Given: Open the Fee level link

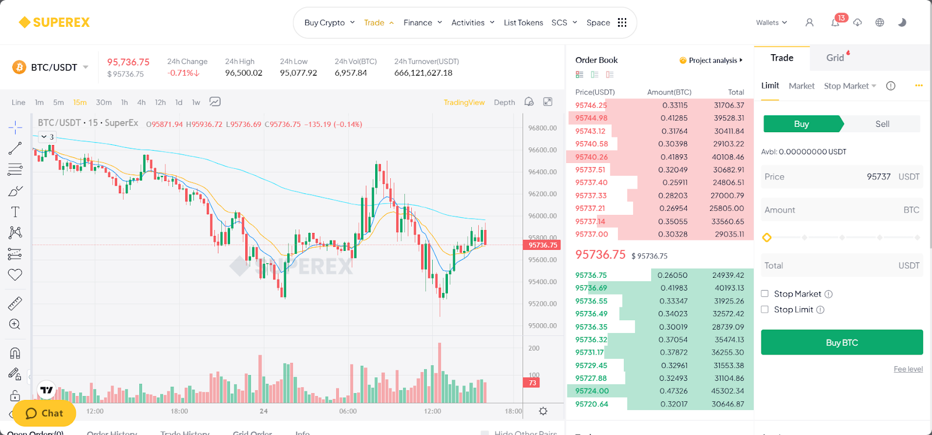Looking at the screenshot, I should [908, 369].
